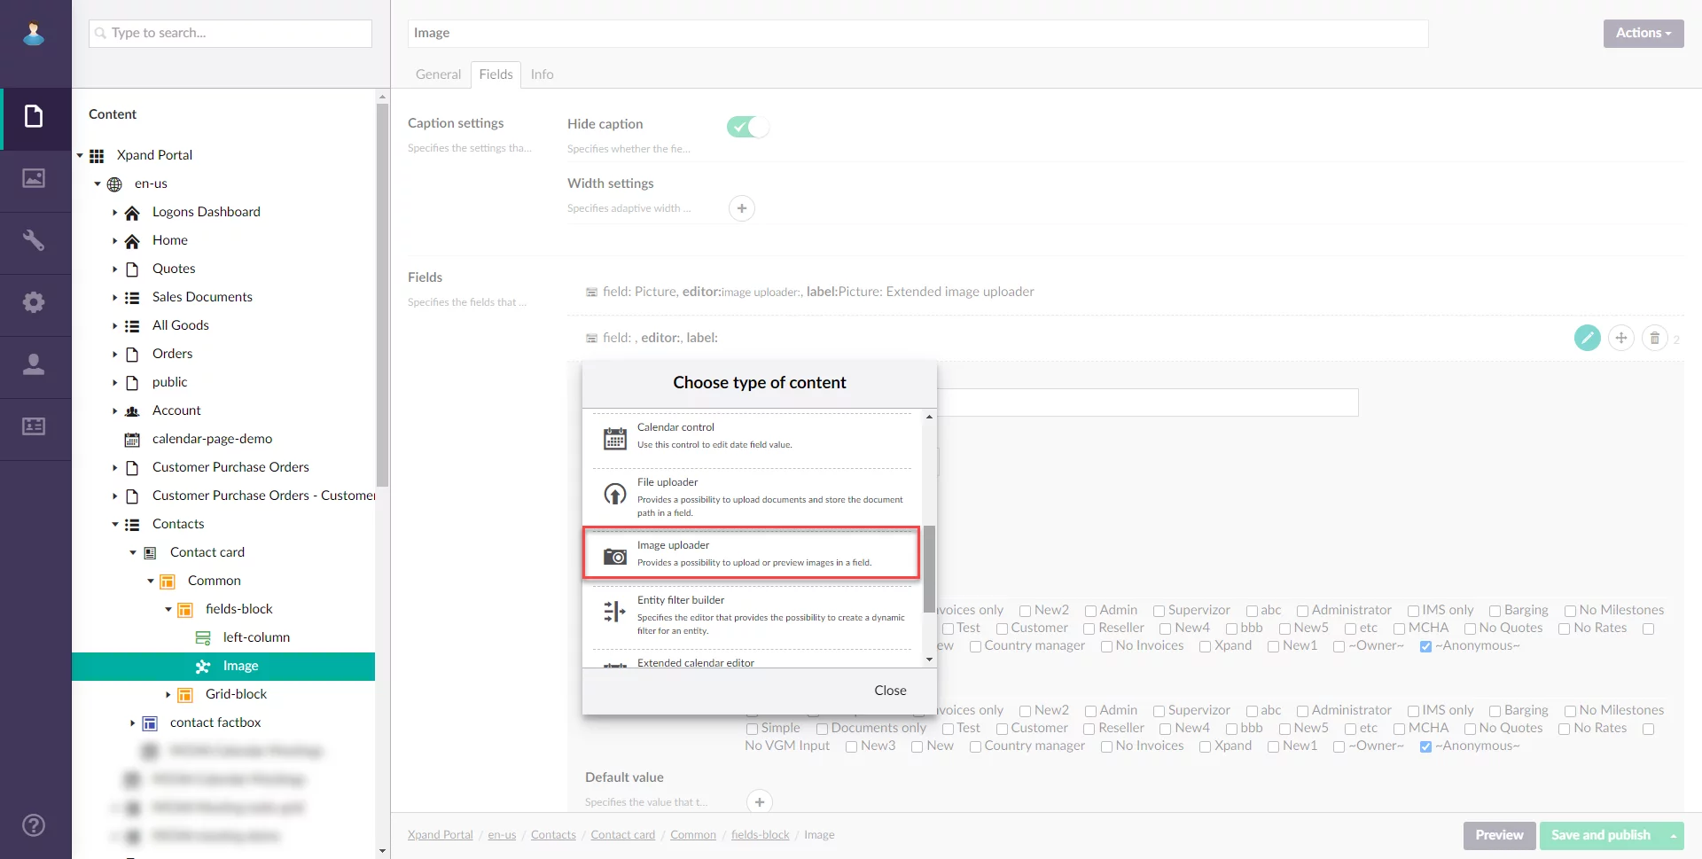Click the content tree search field
This screenshot has width=1702, height=859.
tap(230, 33)
